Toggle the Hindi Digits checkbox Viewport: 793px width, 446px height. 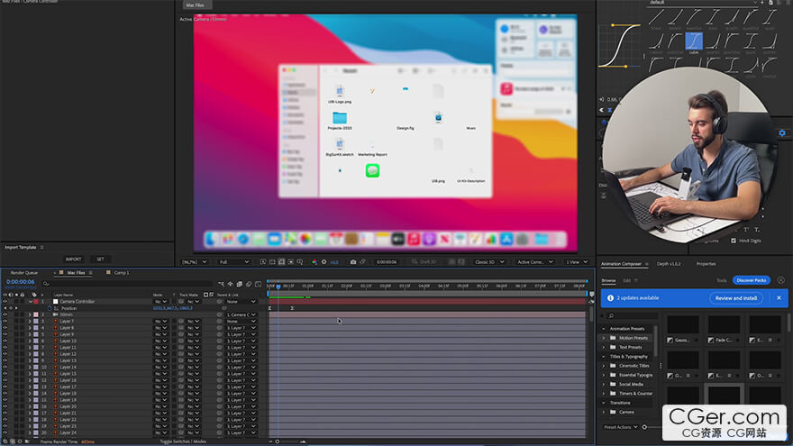click(x=733, y=241)
